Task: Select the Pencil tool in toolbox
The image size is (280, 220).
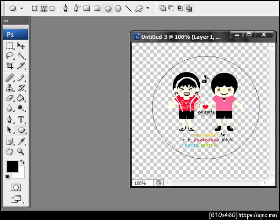Action: 21,78
